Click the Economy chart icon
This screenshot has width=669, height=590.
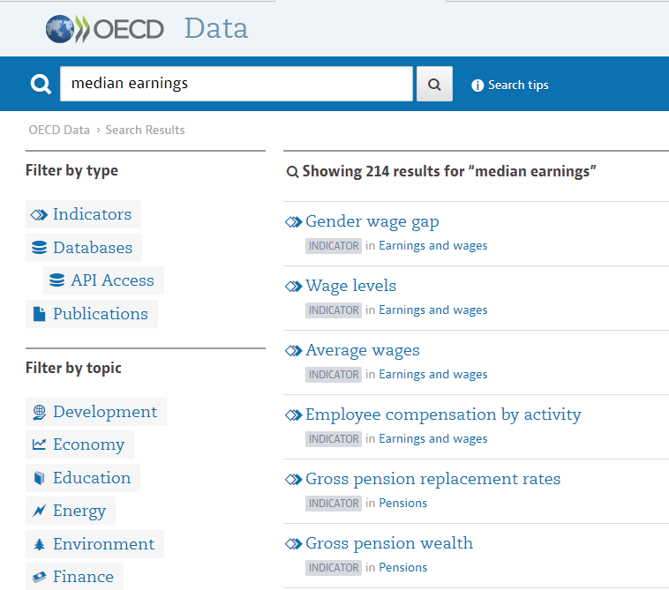click(x=39, y=444)
